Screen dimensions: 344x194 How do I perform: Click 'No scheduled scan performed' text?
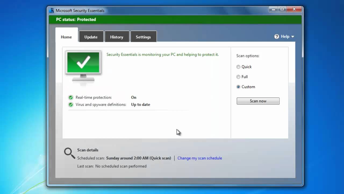[121, 166]
